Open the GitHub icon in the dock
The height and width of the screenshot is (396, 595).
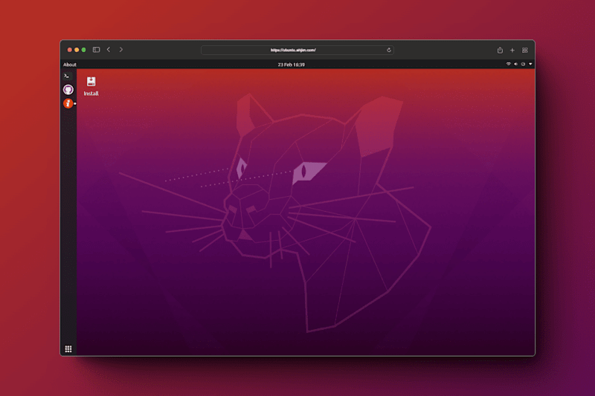68,90
